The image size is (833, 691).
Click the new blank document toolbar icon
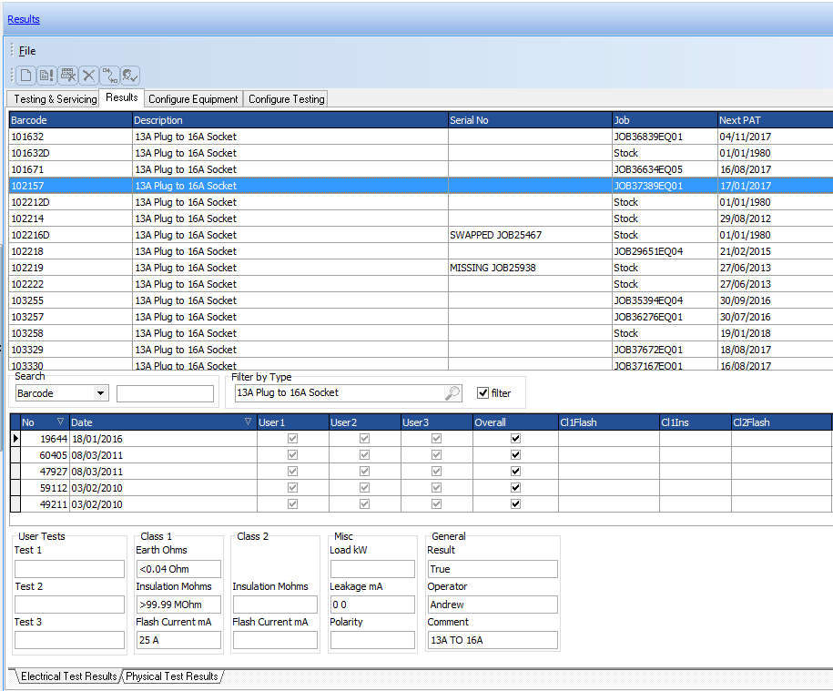click(25, 76)
